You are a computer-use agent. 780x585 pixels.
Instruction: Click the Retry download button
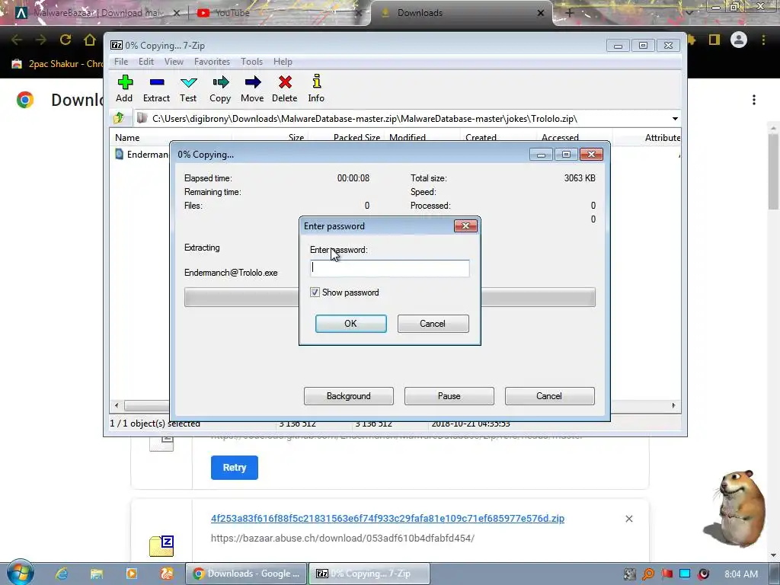[x=235, y=468]
